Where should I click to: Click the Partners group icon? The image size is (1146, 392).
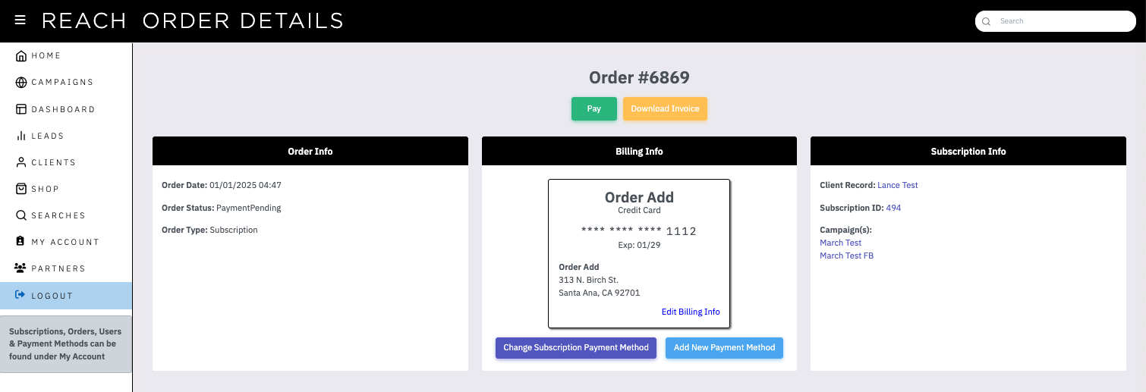[x=21, y=268]
